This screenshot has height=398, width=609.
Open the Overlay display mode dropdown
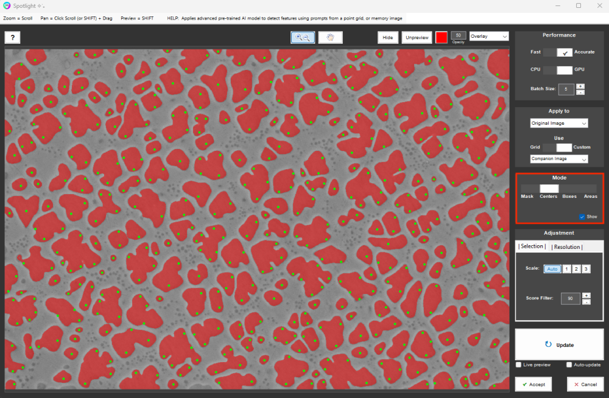(489, 37)
